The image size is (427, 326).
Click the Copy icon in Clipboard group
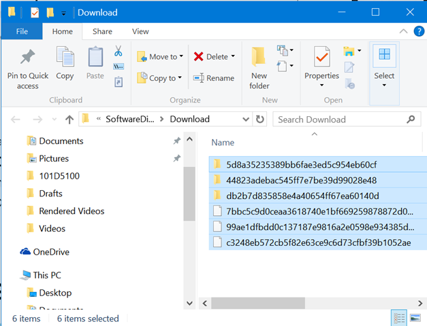(x=65, y=56)
